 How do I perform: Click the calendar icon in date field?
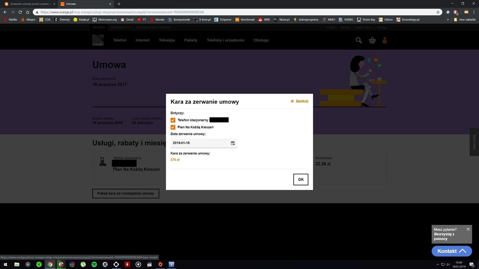(233, 143)
